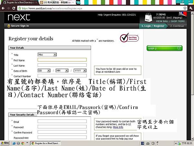194x146 pixels.
Task: Click the 'Register your details' heading
Action: tap(31, 39)
